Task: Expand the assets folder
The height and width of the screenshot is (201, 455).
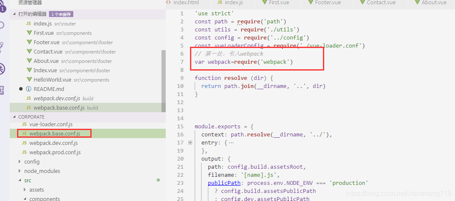Action: pyautogui.click(x=25, y=190)
